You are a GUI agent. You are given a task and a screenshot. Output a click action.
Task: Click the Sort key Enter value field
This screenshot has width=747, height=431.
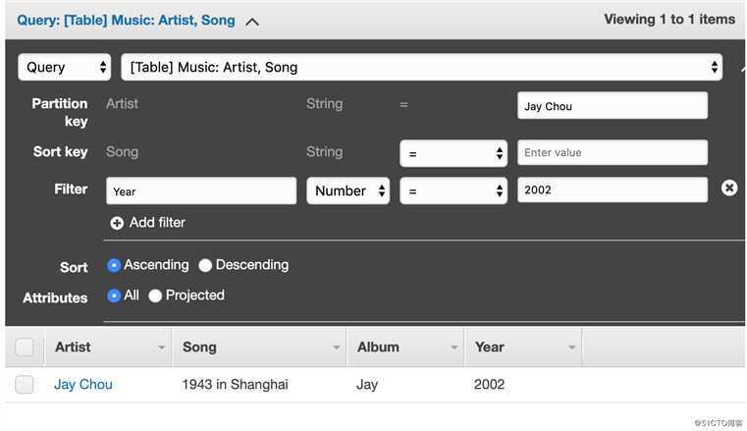click(x=613, y=152)
